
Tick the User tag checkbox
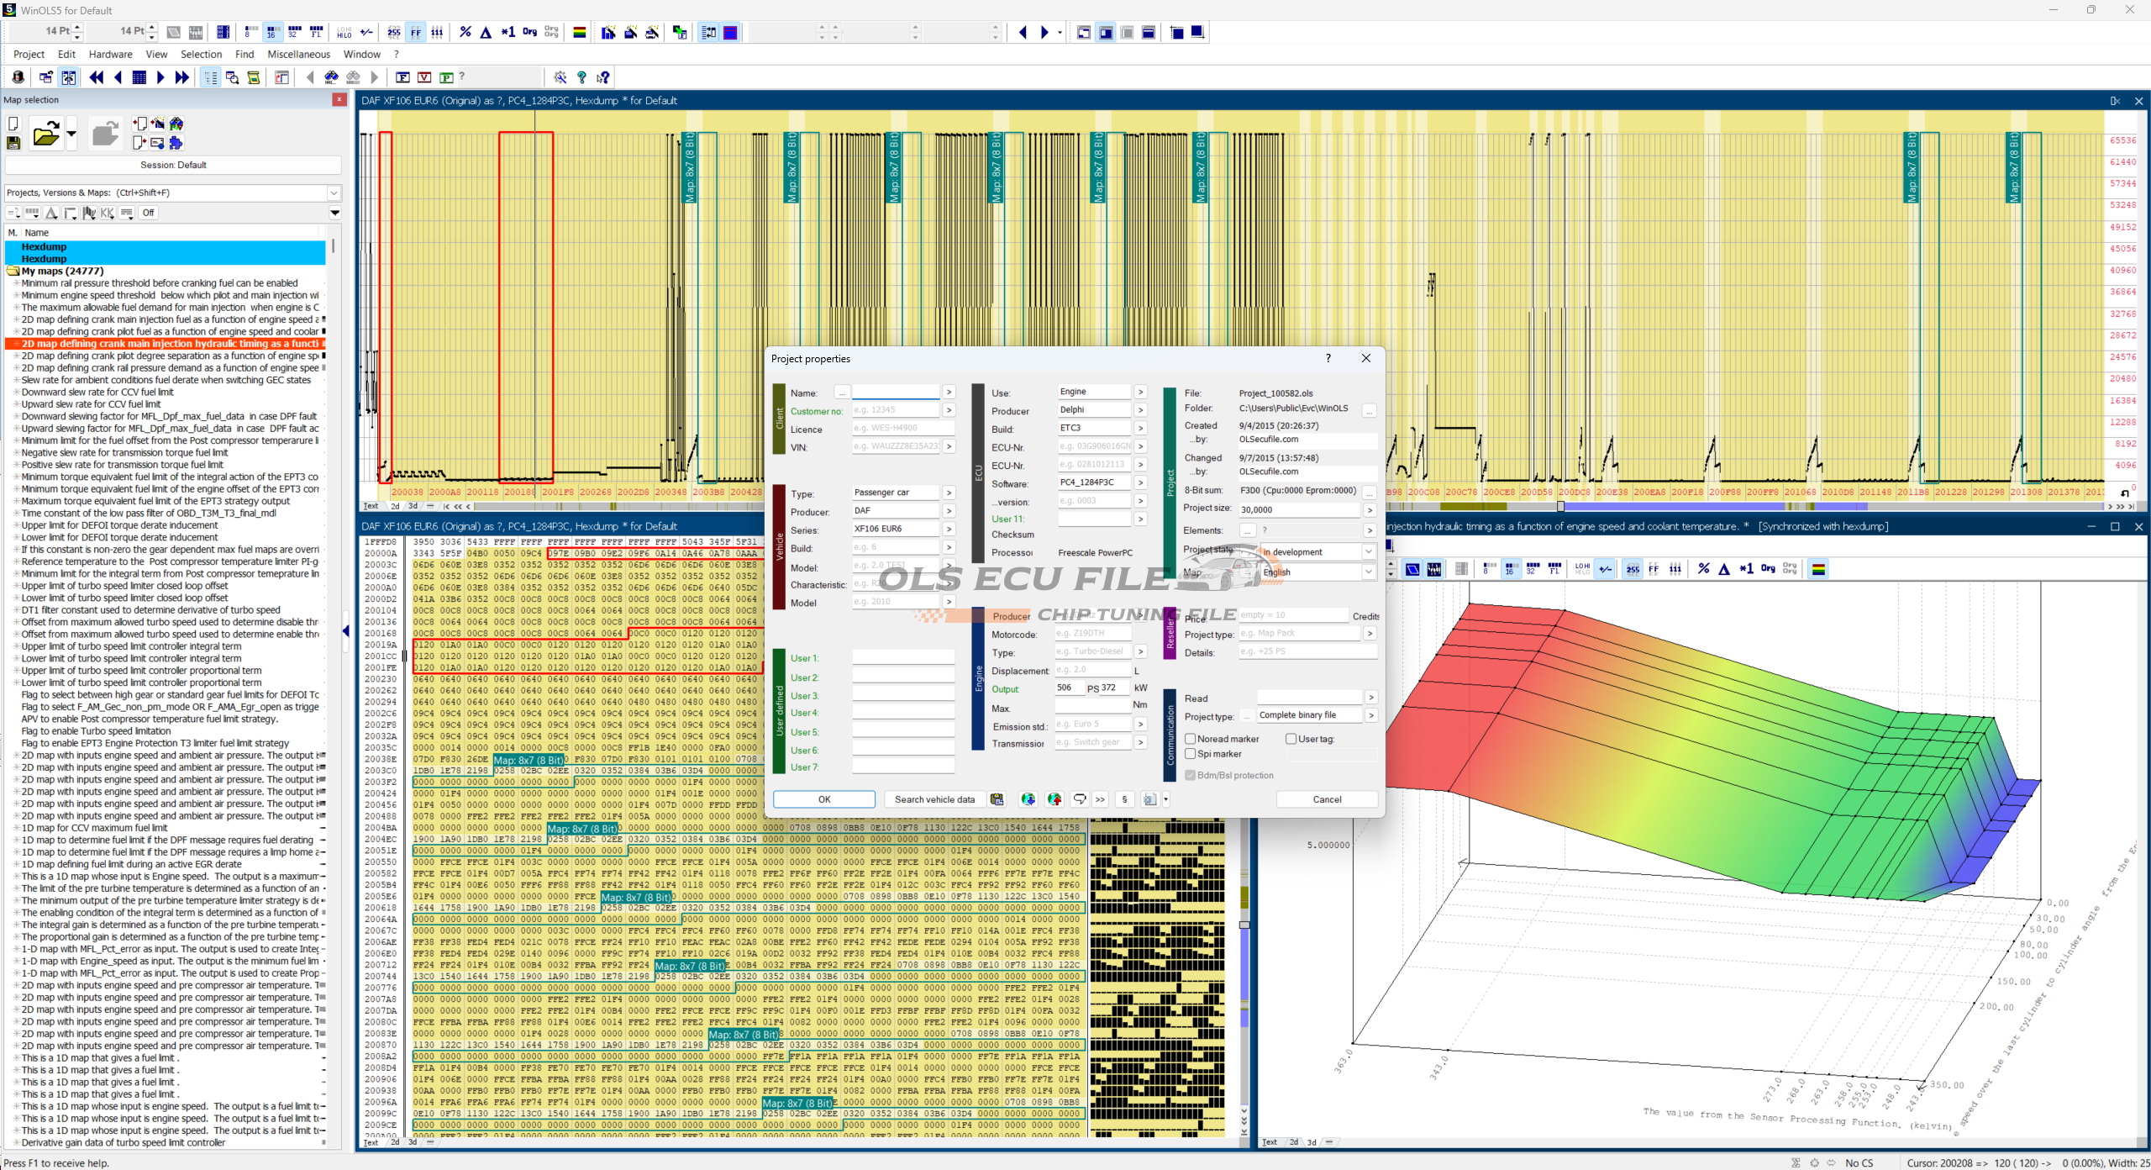1291,739
